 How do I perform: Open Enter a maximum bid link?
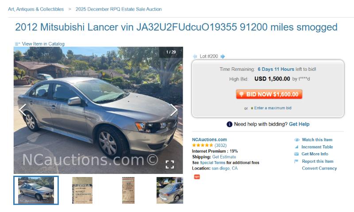click(x=273, y=108)
